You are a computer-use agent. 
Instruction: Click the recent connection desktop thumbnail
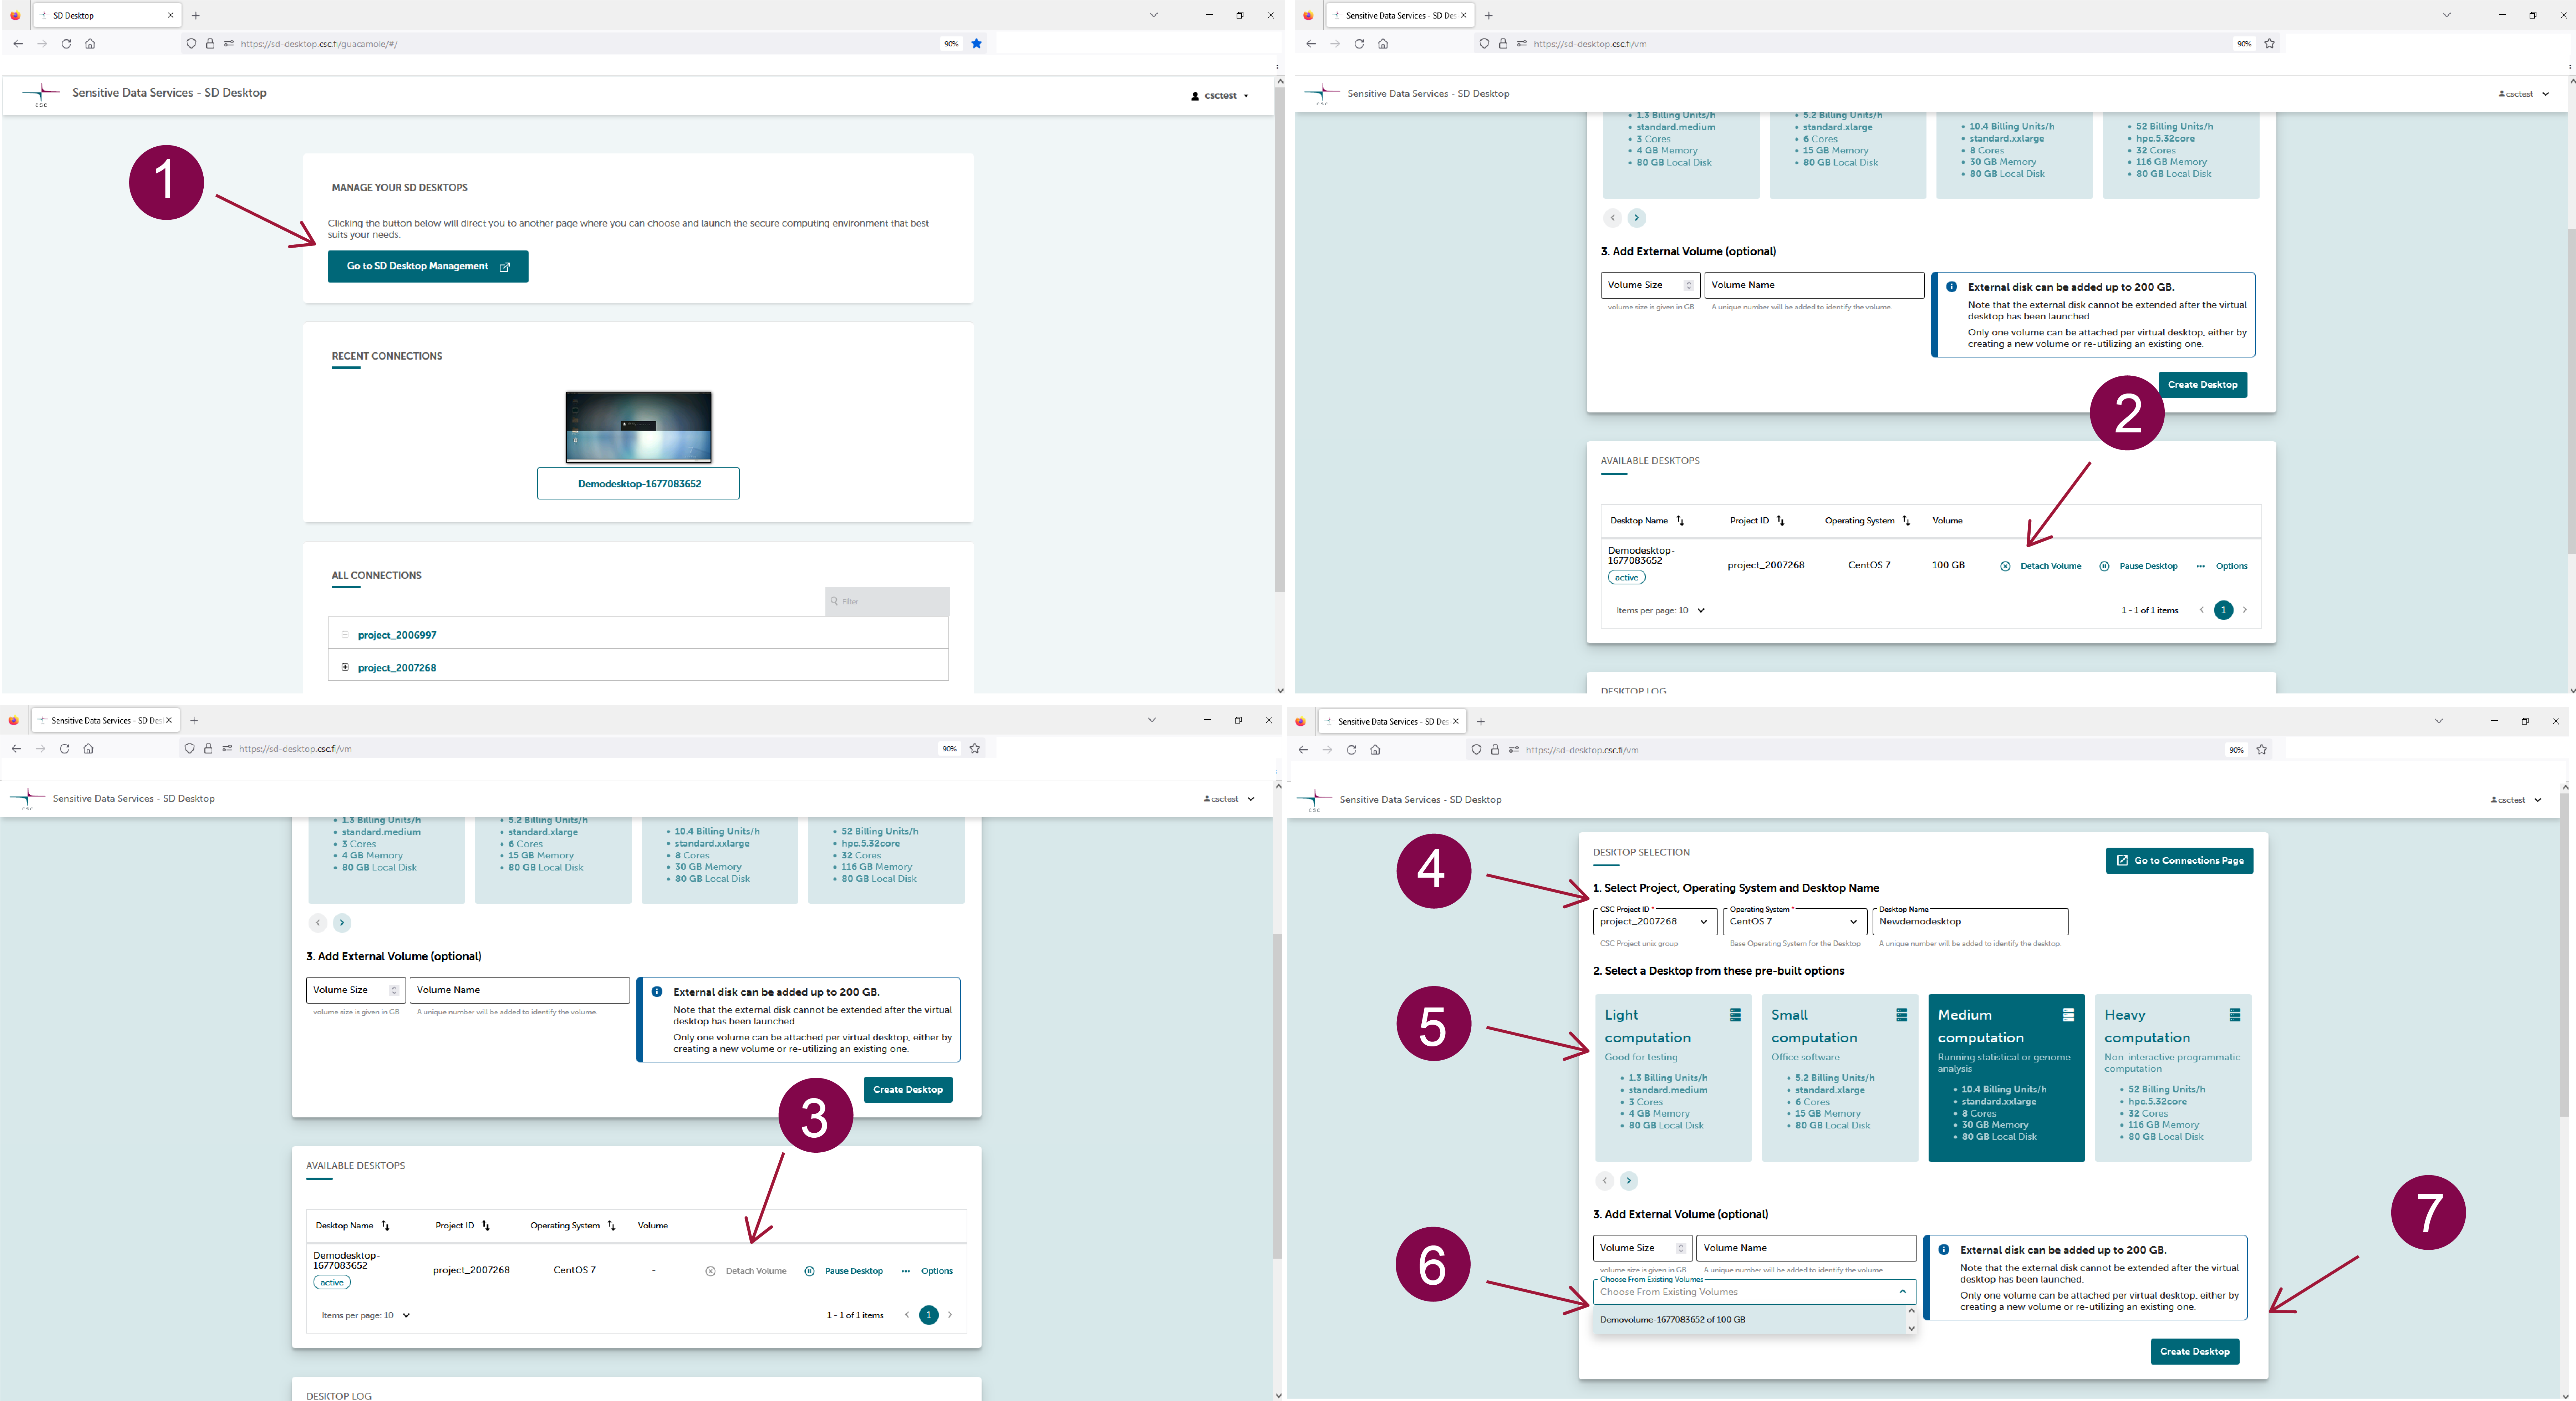[638, 427]
